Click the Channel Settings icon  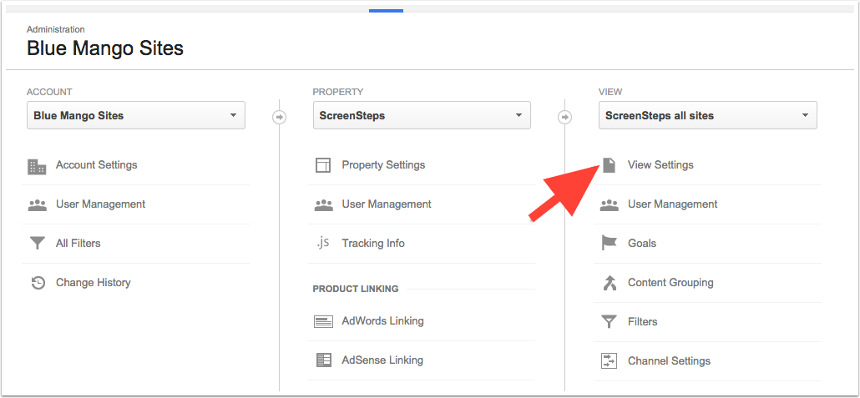coord(610,361)
